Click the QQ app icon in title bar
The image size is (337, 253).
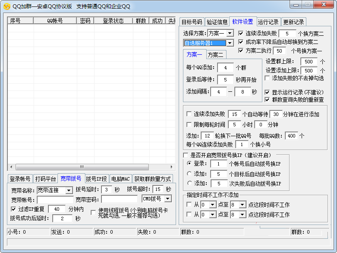coord(7,6)
